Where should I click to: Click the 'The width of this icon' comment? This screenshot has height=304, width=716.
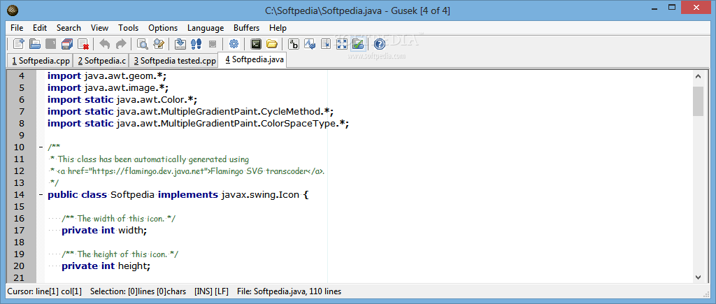tap(119, 219)
